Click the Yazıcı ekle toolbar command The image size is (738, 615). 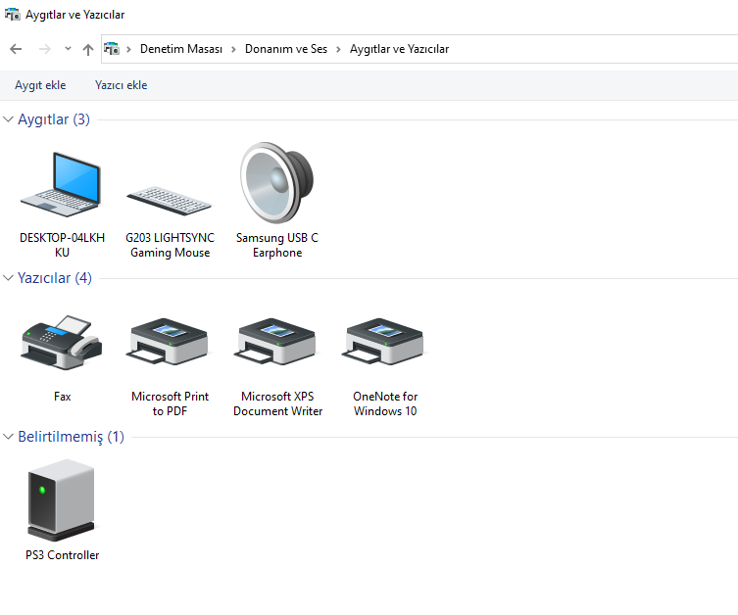click(x=121, y=85)
